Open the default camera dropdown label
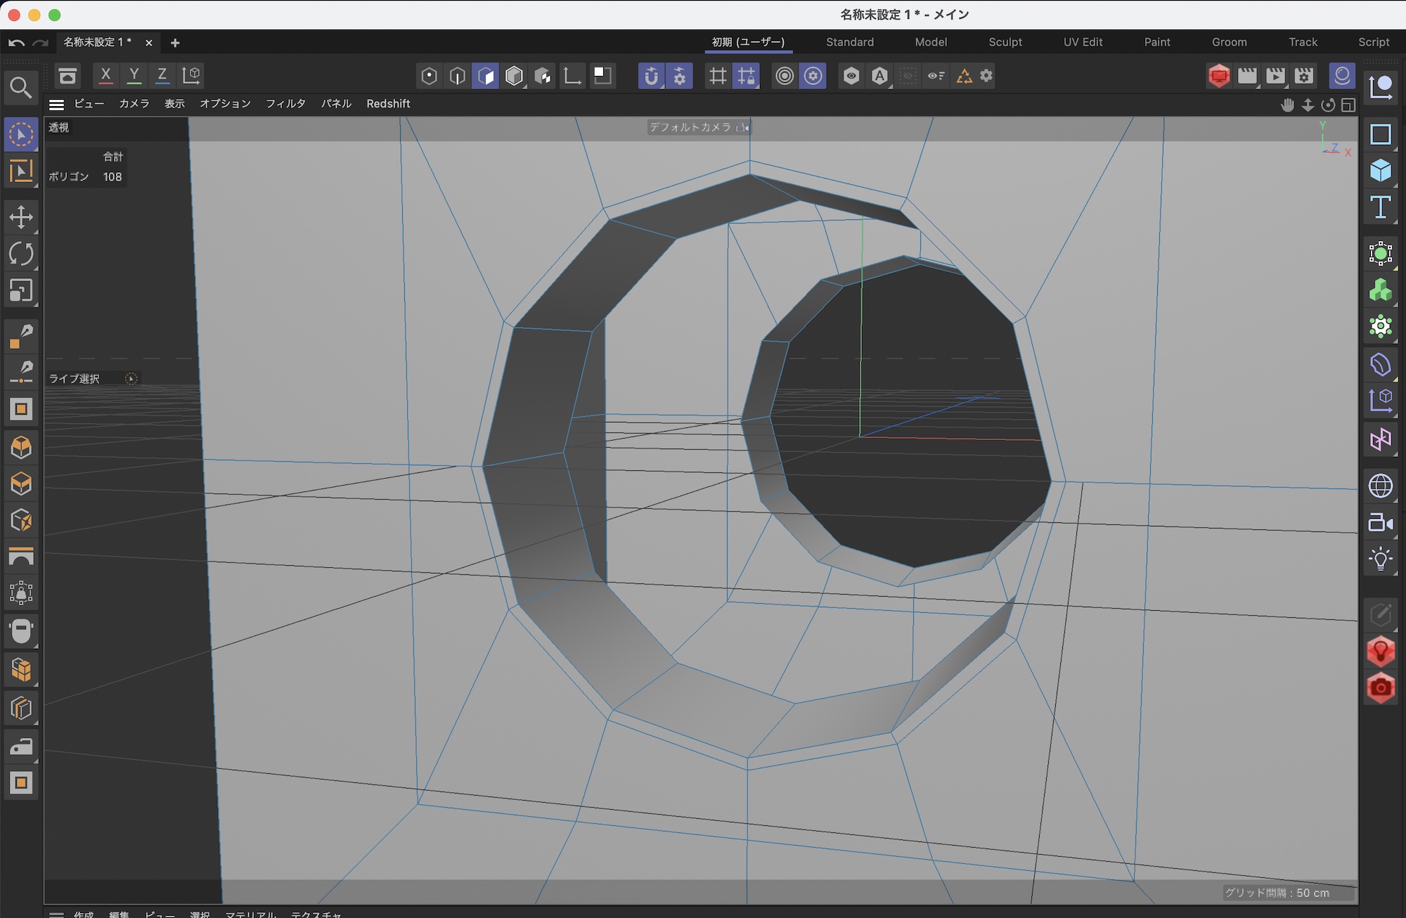 690,127
